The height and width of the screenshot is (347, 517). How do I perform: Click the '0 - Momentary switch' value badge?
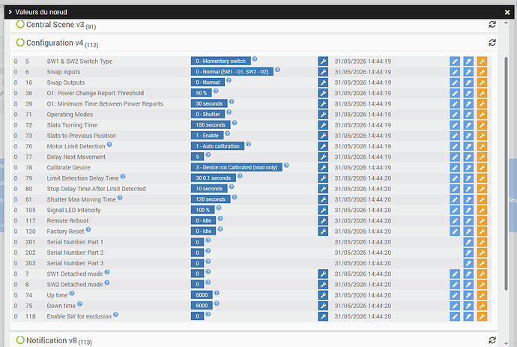tap(220, 61)
